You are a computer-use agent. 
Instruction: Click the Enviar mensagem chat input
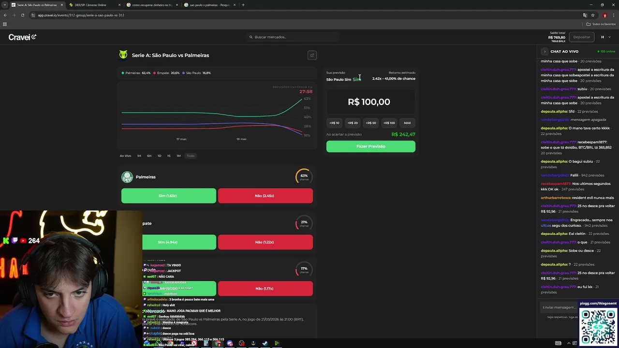(x=559, y=307)
